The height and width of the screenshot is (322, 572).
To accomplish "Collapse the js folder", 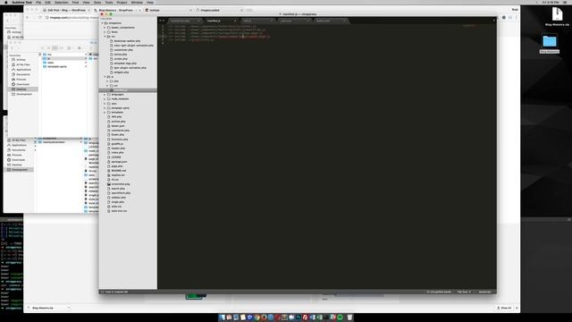I will coord(105,77).
